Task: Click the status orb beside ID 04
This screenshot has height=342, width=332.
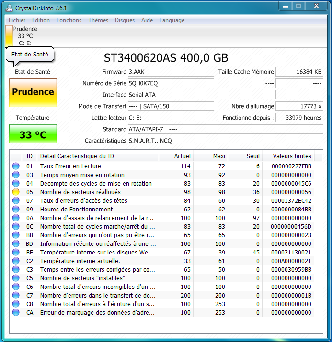Action: click(x=16, y=183)
